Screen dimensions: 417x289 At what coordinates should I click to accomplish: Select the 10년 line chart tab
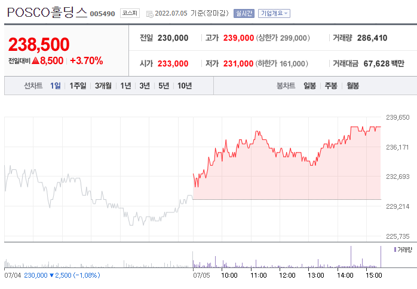coord(185,86)
